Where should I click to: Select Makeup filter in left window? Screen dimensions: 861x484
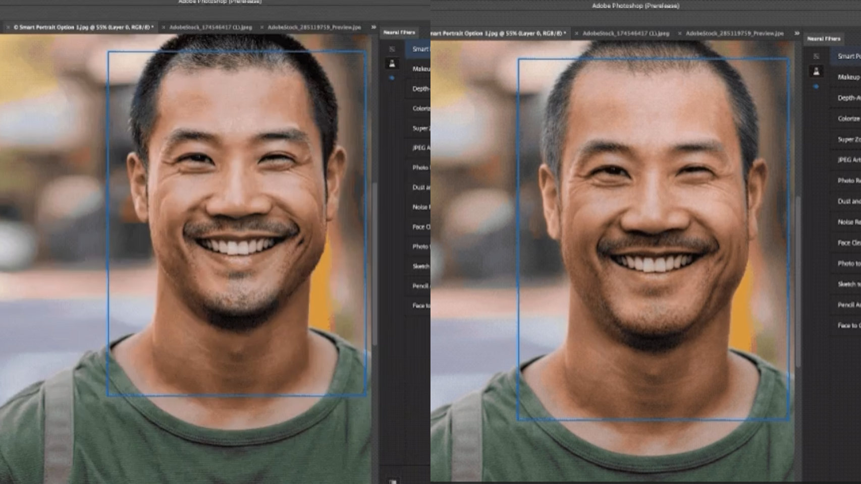pyautogui.click(x=421, y=69)
